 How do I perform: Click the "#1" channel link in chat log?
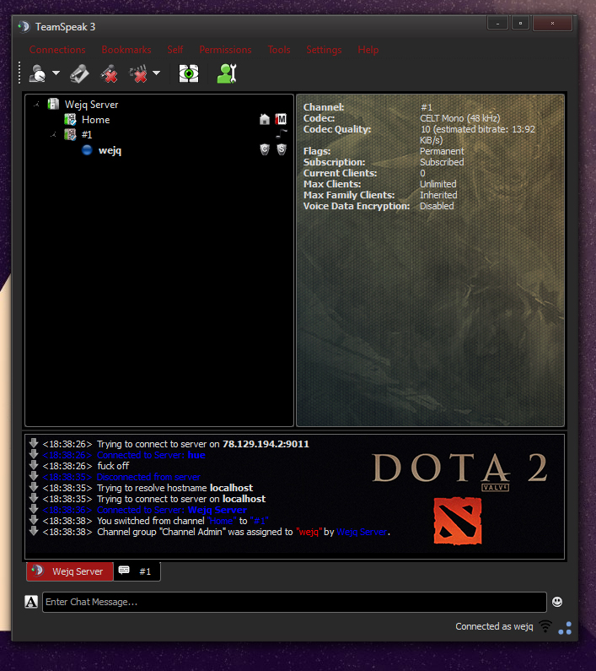click(259, 521)
